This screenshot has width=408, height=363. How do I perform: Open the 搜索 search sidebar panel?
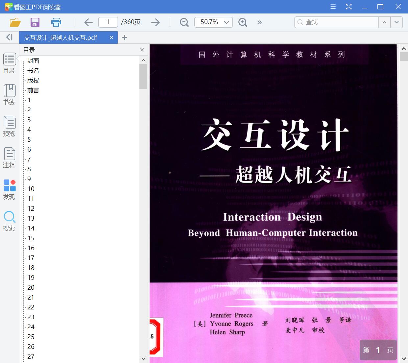click(9, 221)
